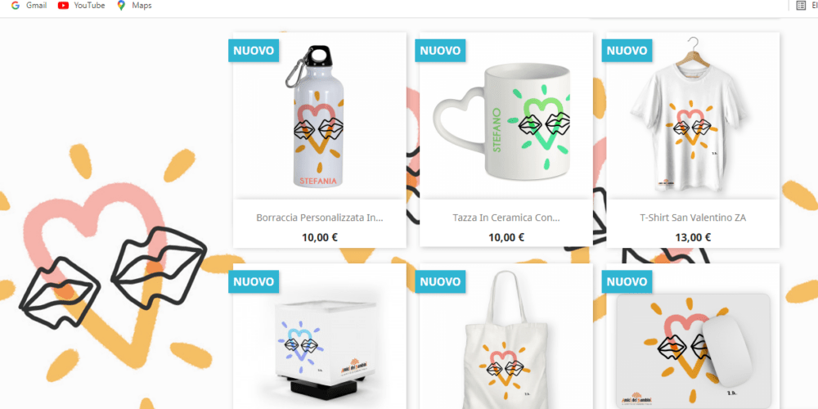Click the NUOVO badge on the ceramic mug
818x409 pixels.
(440, 51)
